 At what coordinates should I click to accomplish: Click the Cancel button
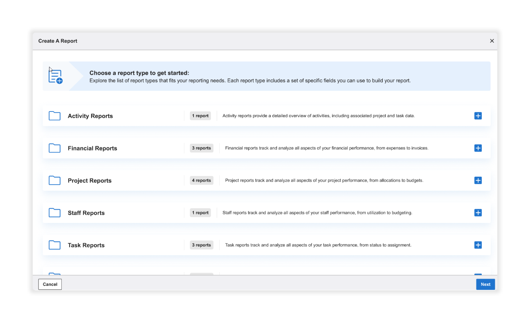[50, 284]
